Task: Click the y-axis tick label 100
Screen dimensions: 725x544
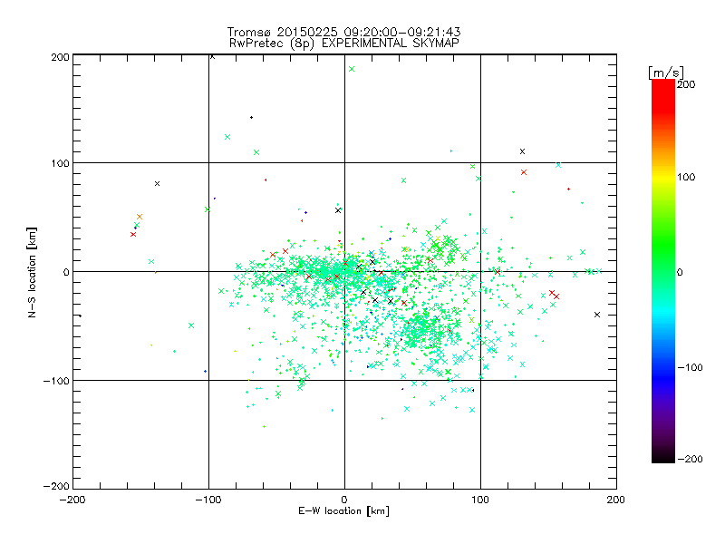Action: click(60, 163)
